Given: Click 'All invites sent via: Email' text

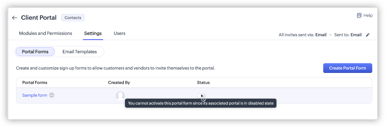Looking at the screenshot, I should tap(302, 35).
